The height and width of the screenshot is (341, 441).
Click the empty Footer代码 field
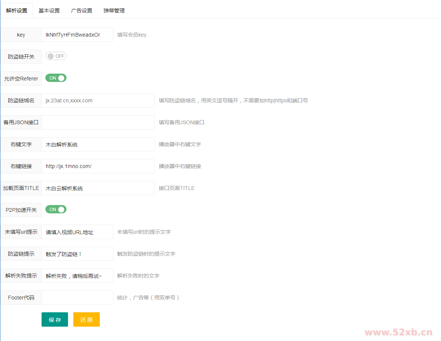[77, 298]
